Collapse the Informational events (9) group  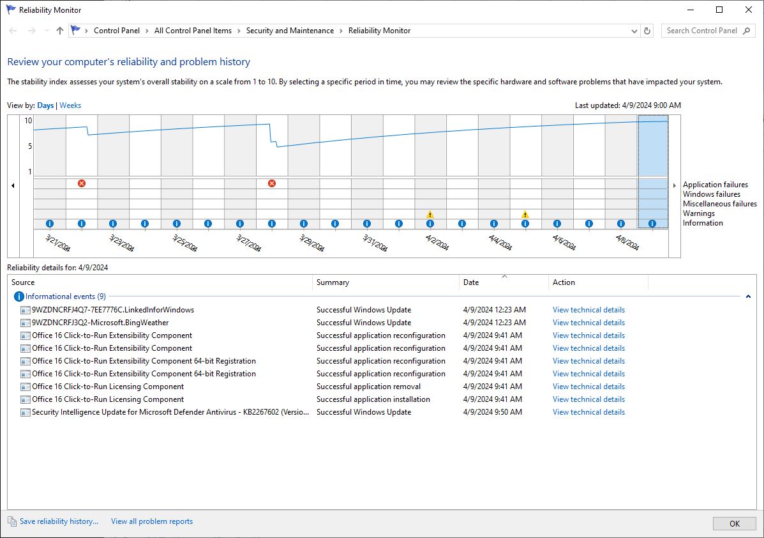[x=747, y=296]
